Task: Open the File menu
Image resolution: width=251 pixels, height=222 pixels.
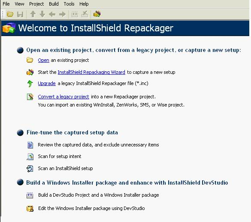Action: pyautogui.click(x=6, y=4)
